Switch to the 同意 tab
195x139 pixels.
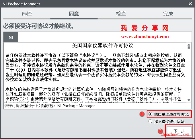[74, 14]
